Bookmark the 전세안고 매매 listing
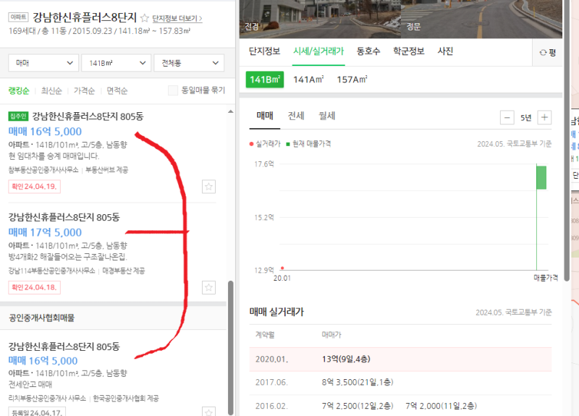Screen dimensions: 579x416 point(208,412)
